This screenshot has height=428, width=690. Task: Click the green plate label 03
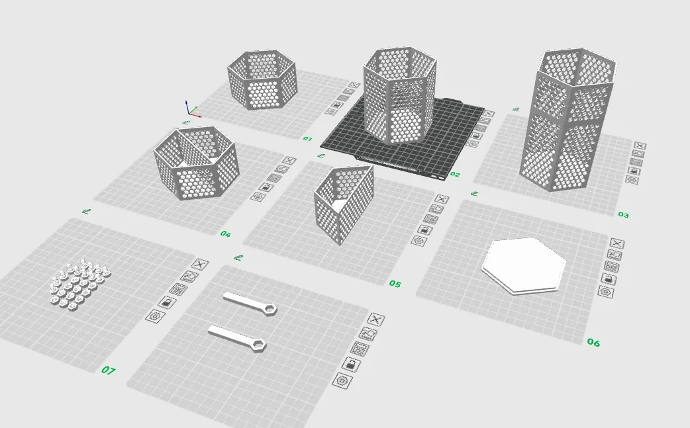click(x=623, y=215)
